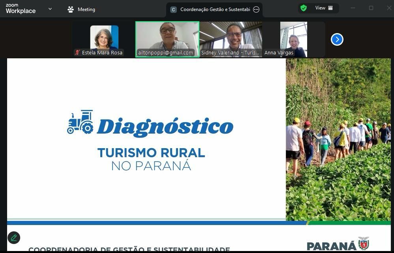394x253 pixels.
Task: Maximize the Zoom meeting window
Action: [x=371, y=8]
